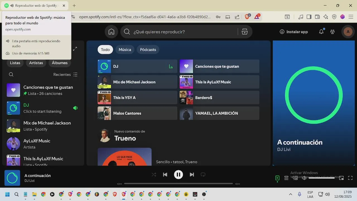
Task: Open the Malos Cantores card
Action: [x=138, y=113]
